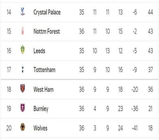The height and width of the screenshot is (140, 159).
Task: Open the Leeds team name
Action: click(x=39, y=51)
